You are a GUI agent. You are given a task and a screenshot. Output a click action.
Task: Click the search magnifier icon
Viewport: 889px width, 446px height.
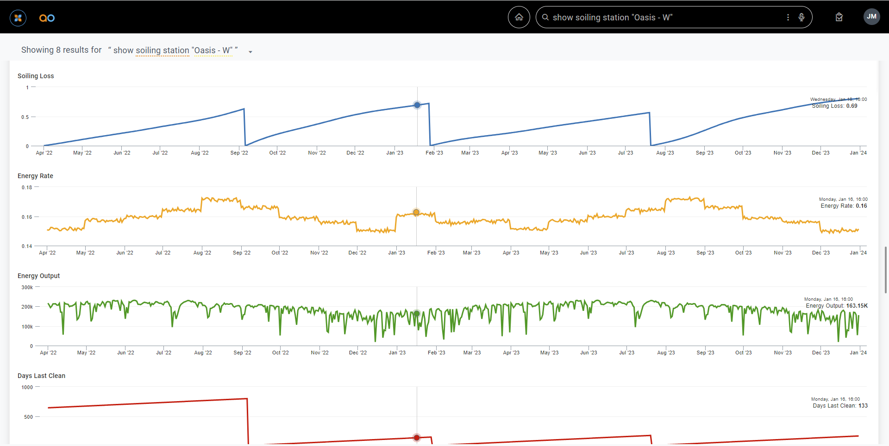[x=545, y=17]
